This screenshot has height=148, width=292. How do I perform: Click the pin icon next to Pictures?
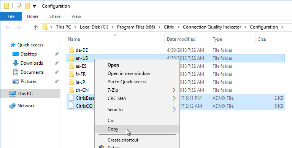[56, 81]
